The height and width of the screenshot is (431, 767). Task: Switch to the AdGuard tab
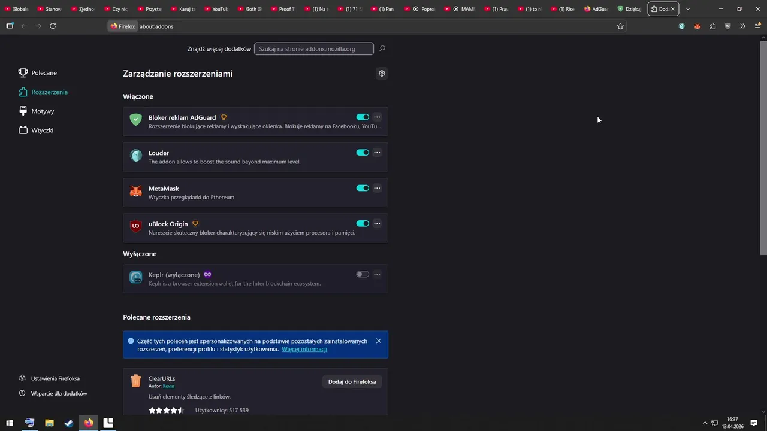click(596, 9)
